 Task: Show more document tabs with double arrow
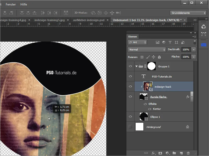tap(195, 20)
